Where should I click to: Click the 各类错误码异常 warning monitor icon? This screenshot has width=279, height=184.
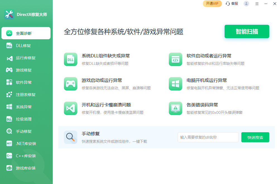(x=175, y=108)
